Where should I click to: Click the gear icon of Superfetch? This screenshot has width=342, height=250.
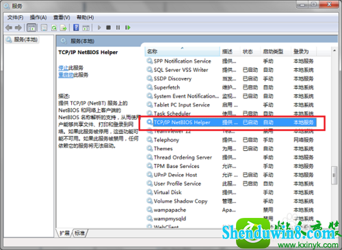(150, 87)
